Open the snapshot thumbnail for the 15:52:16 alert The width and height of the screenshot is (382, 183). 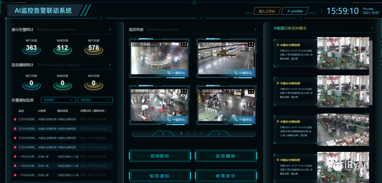(x=343, y=91)
